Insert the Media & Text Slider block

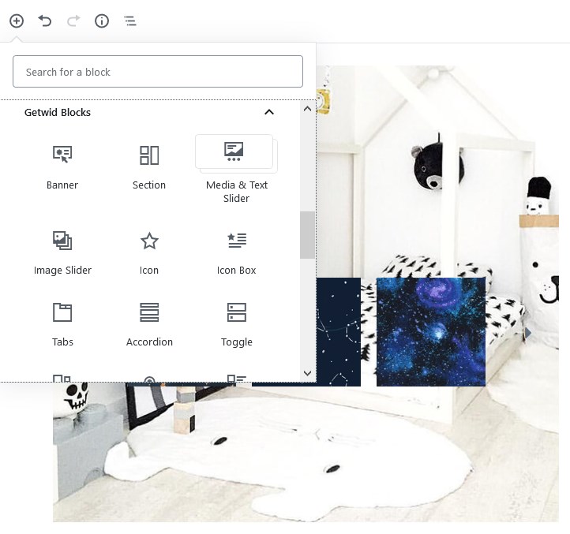tap(236, 170)
